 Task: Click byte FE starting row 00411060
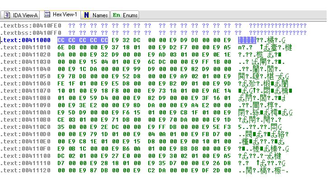(61, 84)
